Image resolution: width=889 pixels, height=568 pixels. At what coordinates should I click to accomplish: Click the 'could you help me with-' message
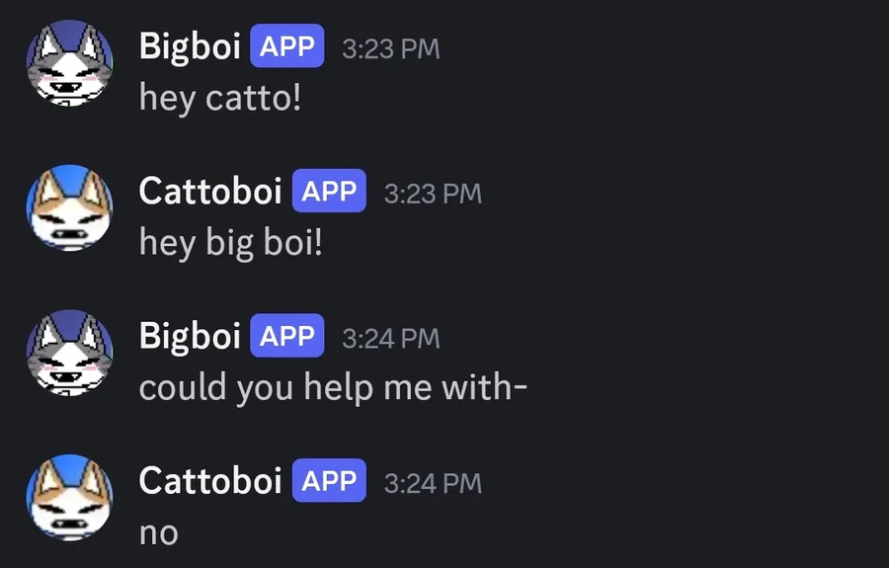[334, 388]
